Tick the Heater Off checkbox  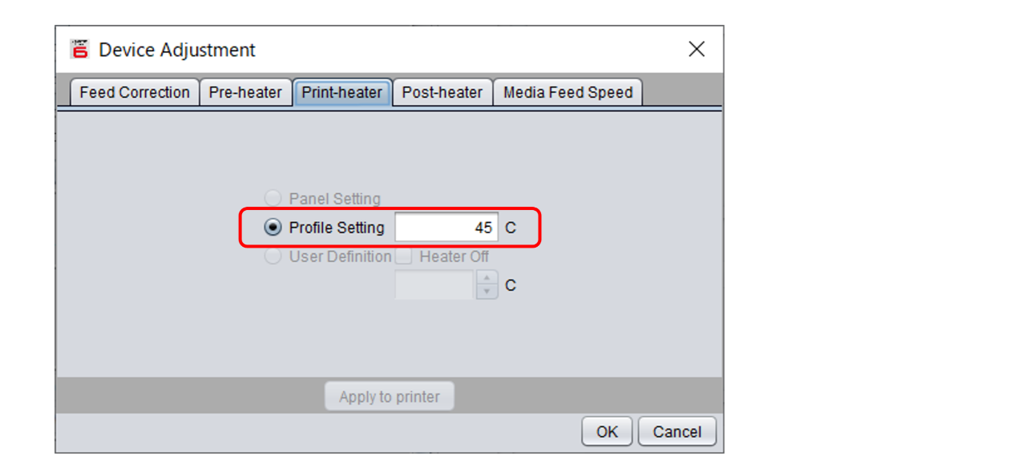[404, 256]
